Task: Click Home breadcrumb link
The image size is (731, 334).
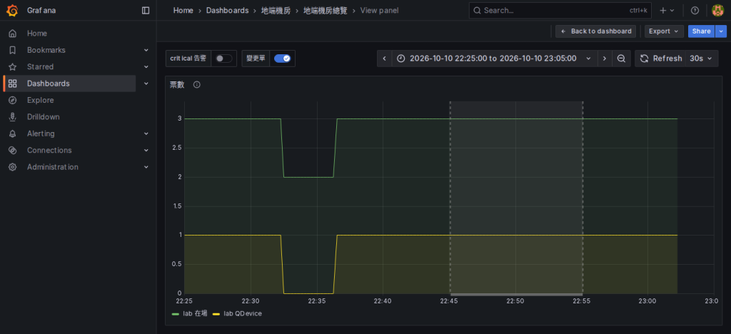Action: (x=183, y=10)
